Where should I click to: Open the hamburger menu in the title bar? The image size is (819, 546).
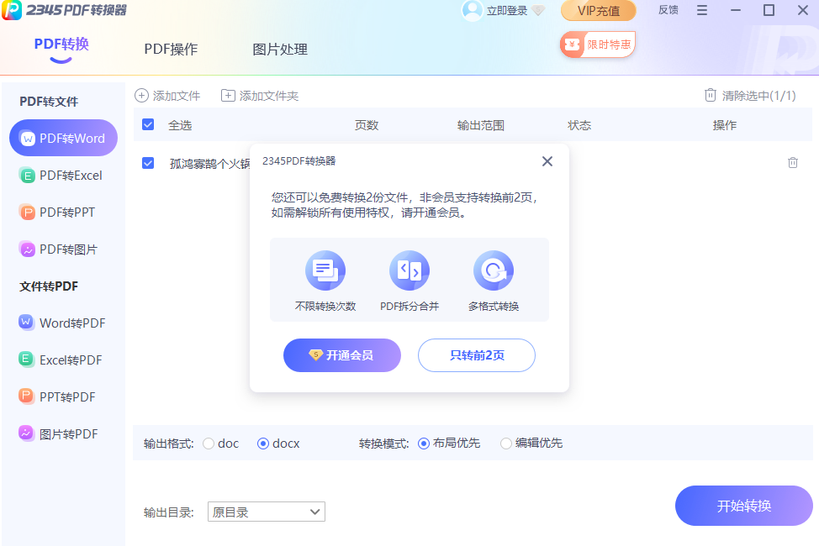coord(702,11)
